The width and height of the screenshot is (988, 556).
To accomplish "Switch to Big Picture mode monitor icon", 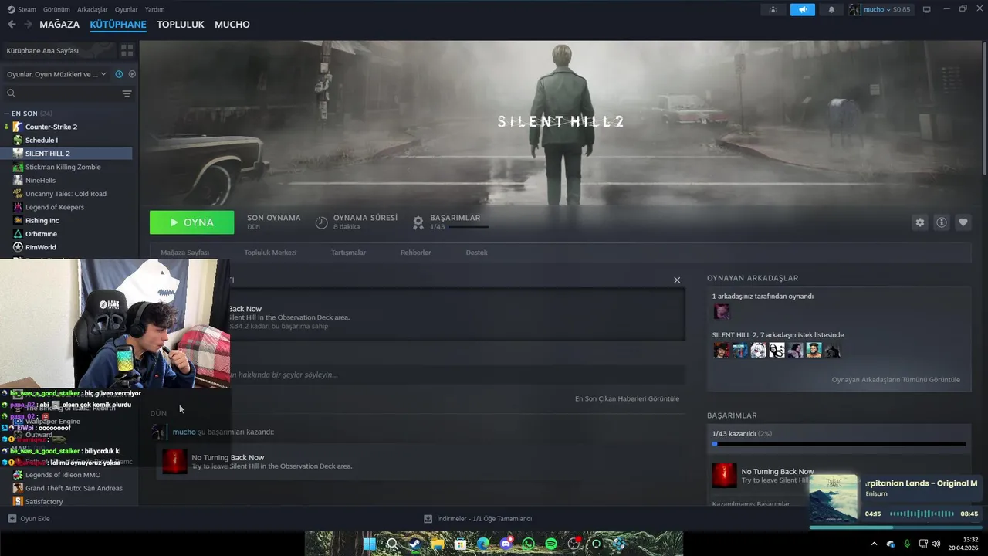I will point(927,9).
